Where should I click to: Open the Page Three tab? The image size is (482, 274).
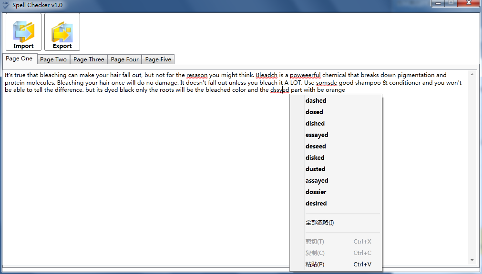tap(89, 59)
